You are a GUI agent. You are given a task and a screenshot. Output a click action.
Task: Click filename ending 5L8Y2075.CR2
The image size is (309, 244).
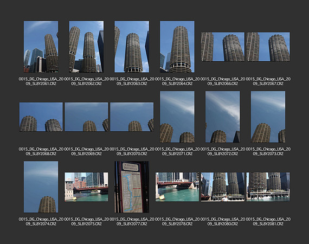(x=86, y=222)
